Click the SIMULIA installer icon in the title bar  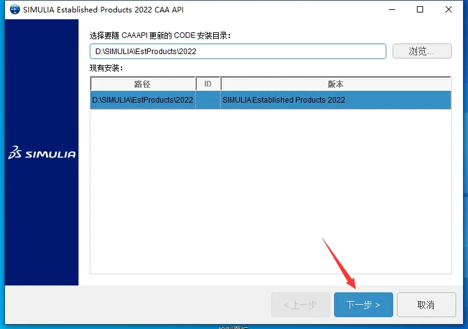point(14,9)
